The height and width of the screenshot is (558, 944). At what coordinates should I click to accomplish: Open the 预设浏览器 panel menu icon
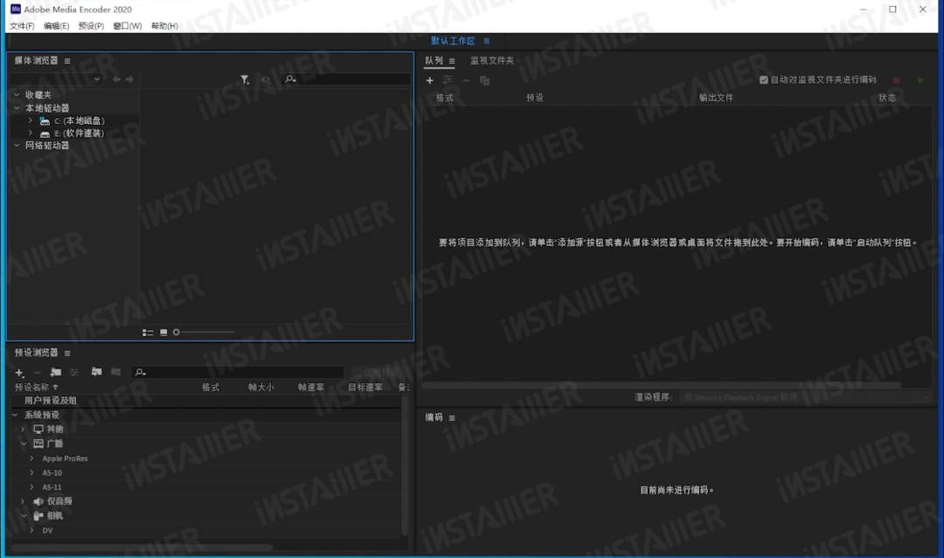click(66, 353)
